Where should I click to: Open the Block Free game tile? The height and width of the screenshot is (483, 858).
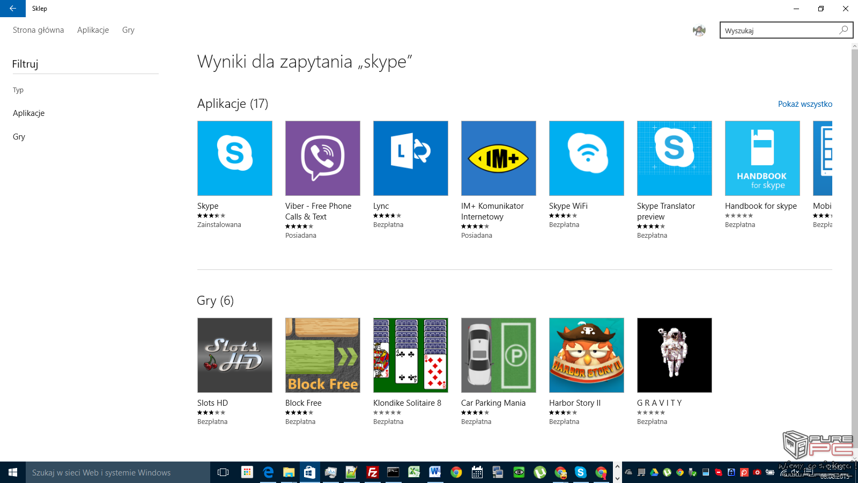(323, 355)
